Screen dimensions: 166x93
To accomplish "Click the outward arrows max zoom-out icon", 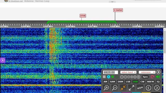I will (132, 88).
